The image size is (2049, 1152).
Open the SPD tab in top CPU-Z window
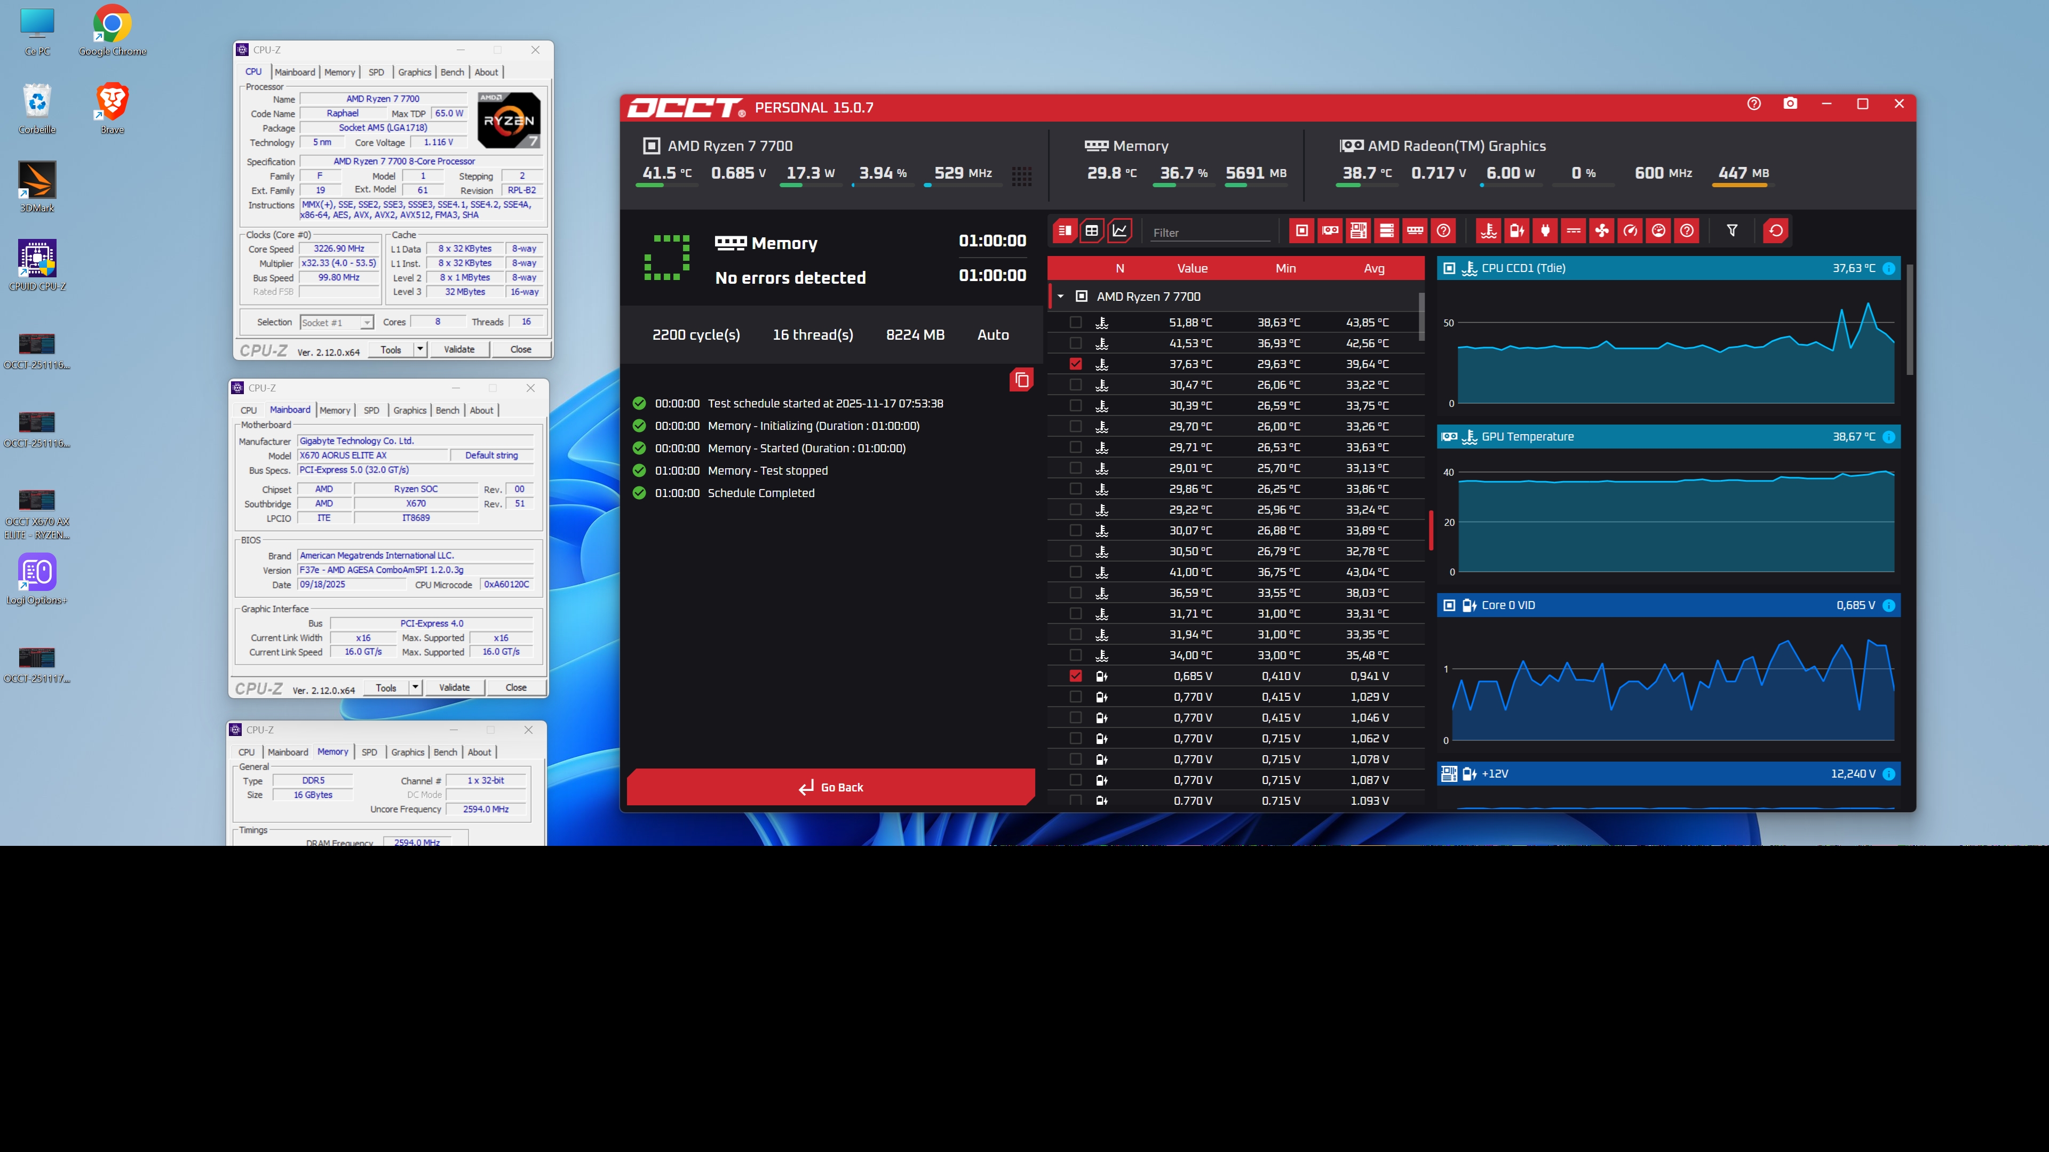[x=376, y=73]
